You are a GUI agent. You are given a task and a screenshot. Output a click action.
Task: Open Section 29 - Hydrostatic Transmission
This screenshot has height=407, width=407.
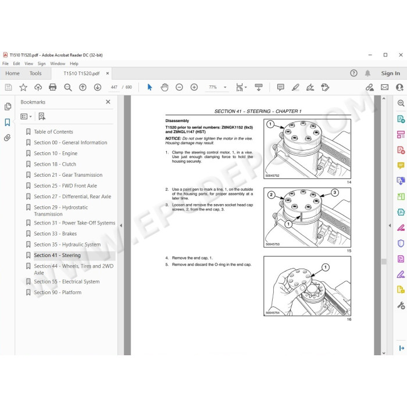[x=60, y=210]
